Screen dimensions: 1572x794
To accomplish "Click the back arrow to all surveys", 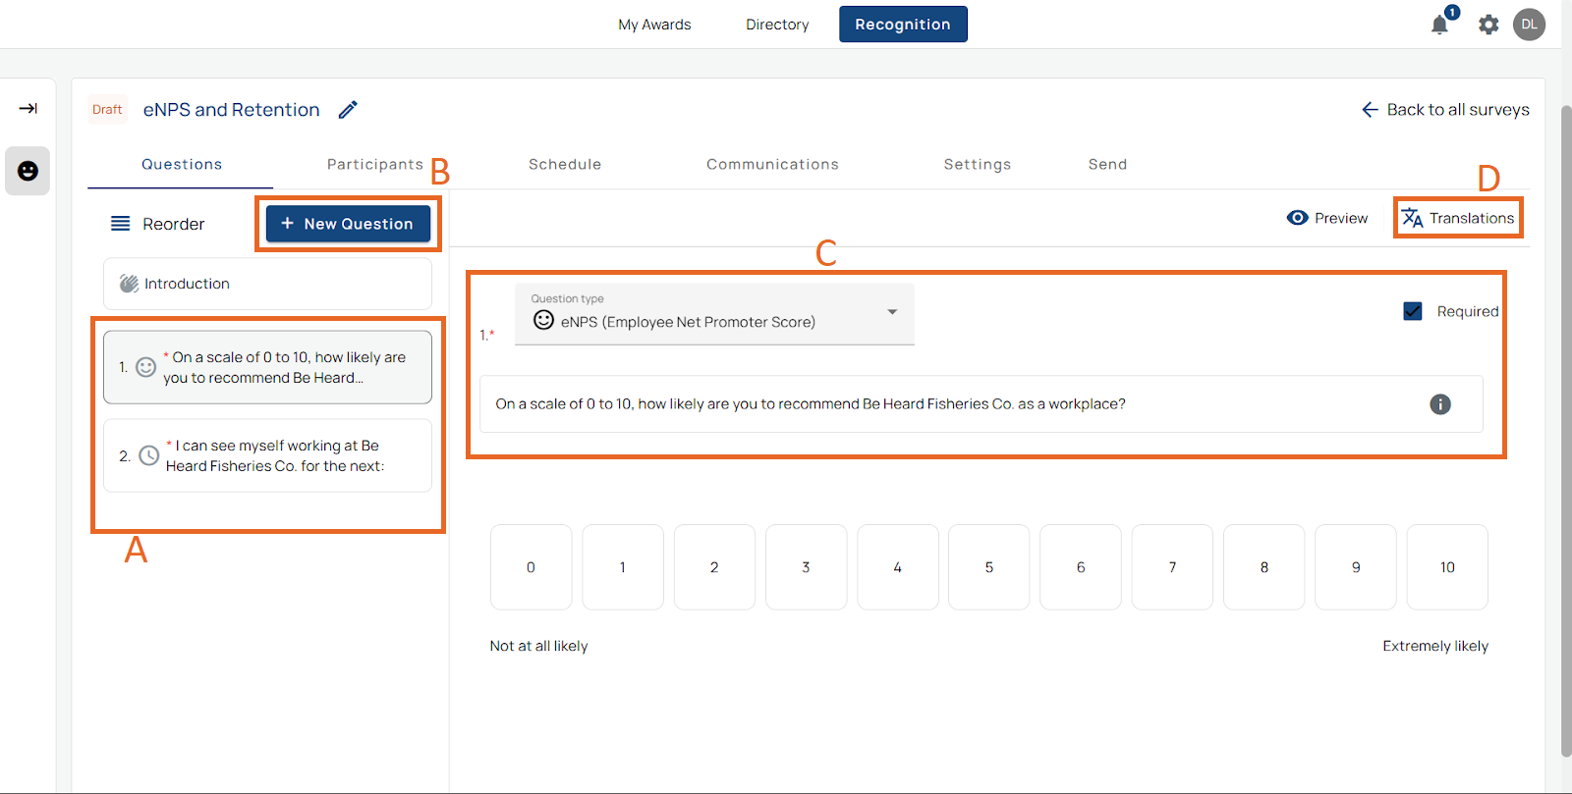I will click(1370, 110).
